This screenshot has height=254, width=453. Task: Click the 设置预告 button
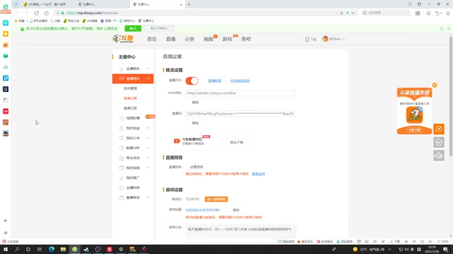point(196,167)
